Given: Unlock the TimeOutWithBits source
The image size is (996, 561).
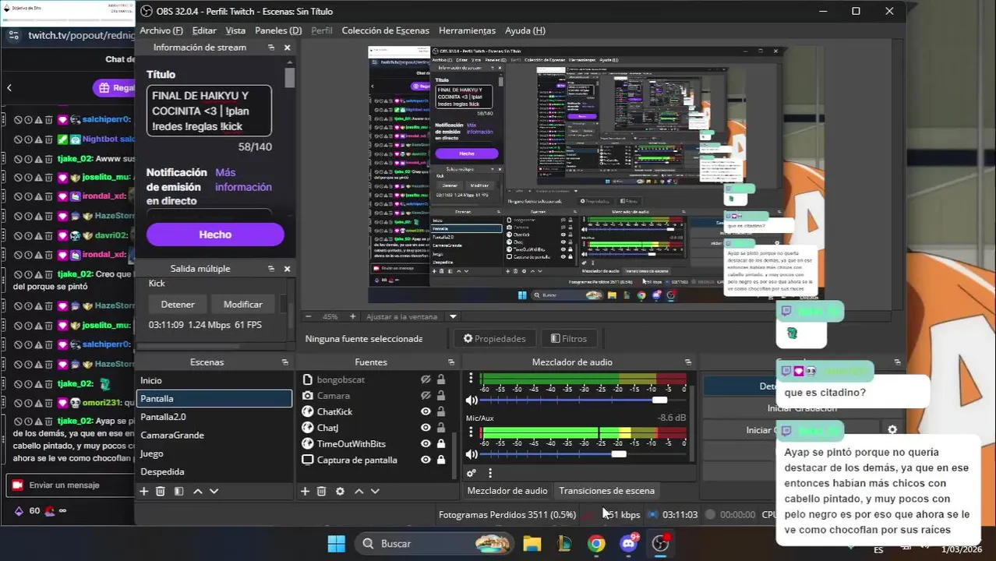Looking at the screenshot, I should pyautogui.click(x=441, y=443).
